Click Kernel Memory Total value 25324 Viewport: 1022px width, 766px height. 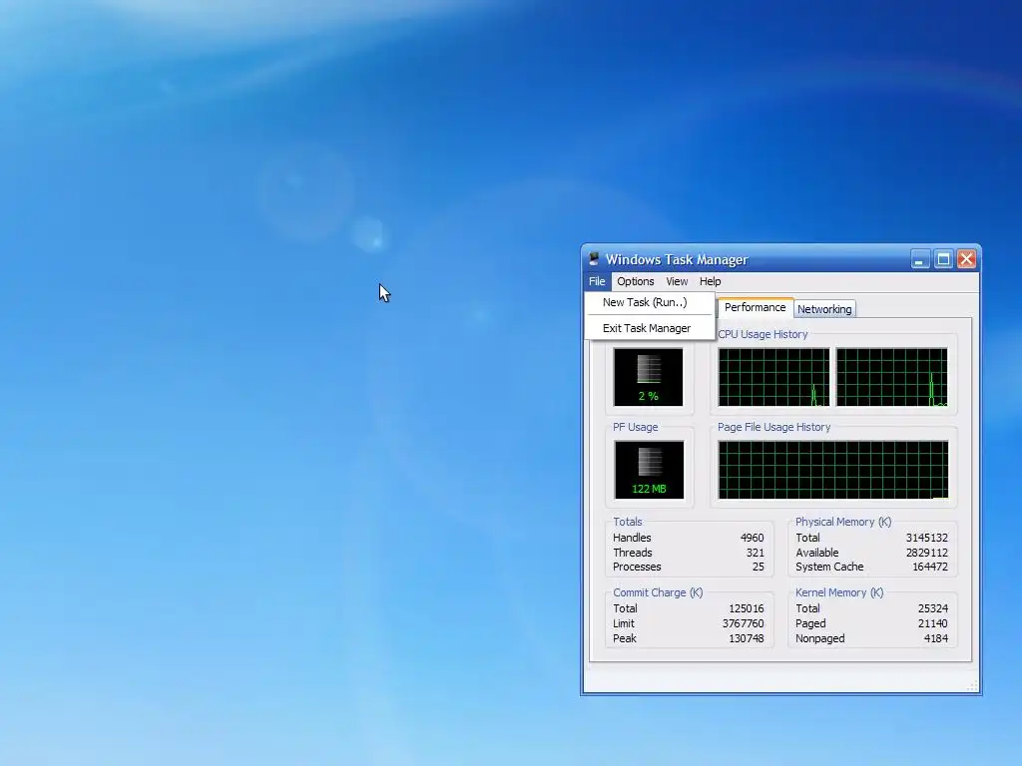click(x=933, y=609)
